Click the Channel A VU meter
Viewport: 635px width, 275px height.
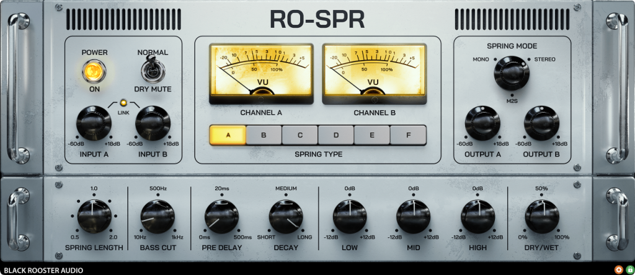[x=261, y=74]
